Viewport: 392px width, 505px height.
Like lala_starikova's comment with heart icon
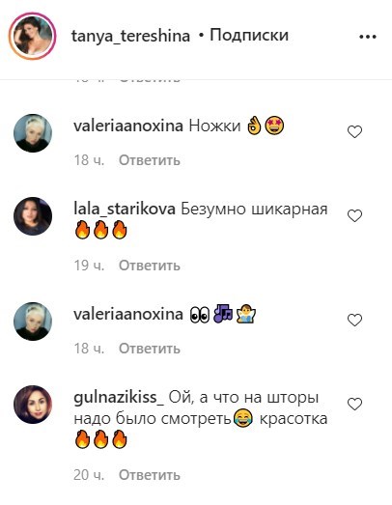tap(354, 215)
